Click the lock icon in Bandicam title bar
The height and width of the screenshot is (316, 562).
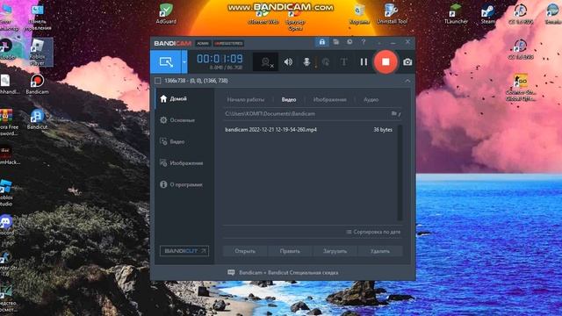322,42
